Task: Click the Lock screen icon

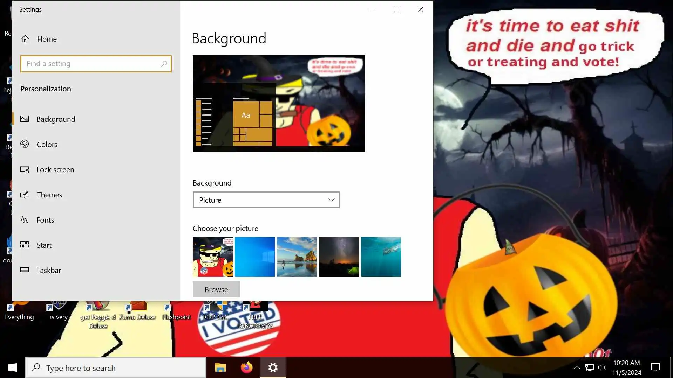Action: pos(25,169)
